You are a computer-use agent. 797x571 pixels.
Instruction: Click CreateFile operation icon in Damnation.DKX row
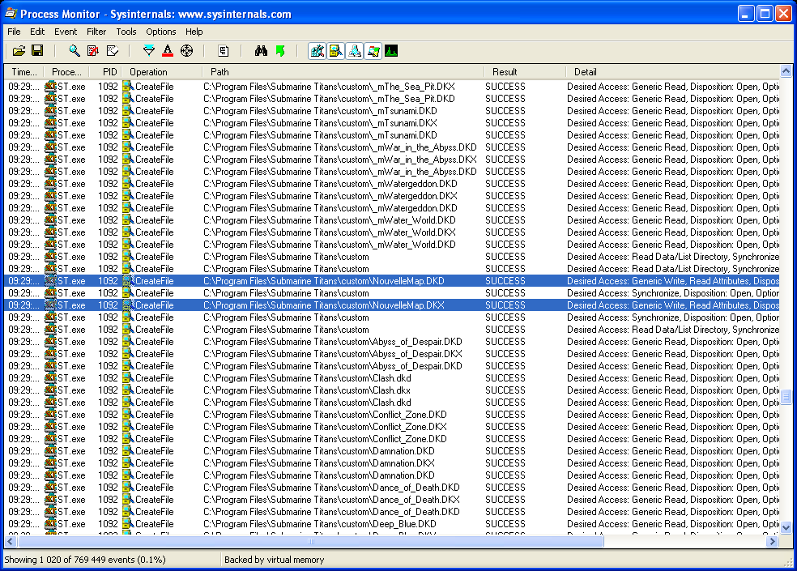[x=128, y=463]
